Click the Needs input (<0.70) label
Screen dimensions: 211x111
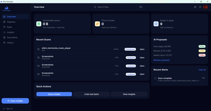163,55
